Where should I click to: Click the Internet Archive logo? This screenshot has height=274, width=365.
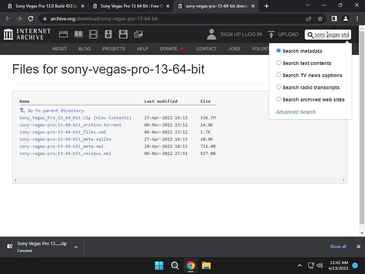pyautogui.click(x=27, y=34)
